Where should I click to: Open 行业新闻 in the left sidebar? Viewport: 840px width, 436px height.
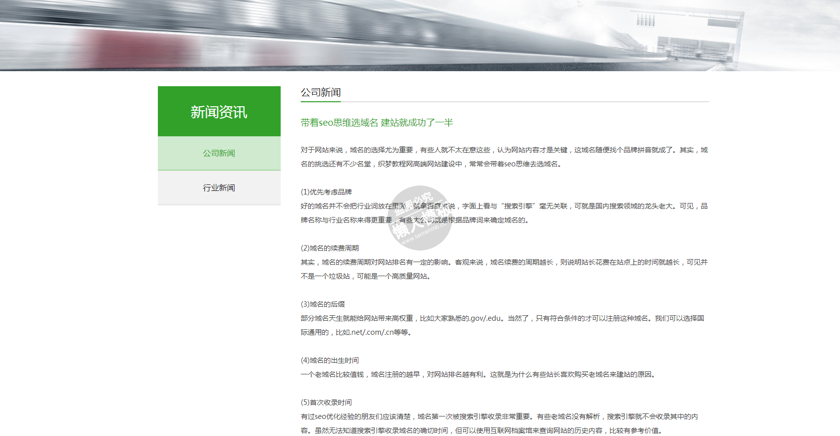tap(219, 188)
